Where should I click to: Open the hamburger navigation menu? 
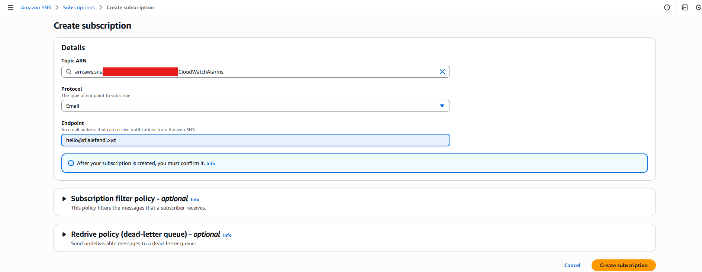(11, 7)
